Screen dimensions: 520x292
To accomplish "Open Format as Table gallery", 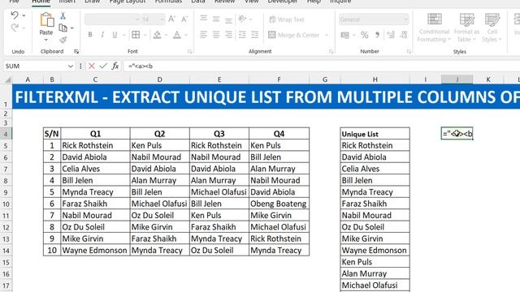I will (x=466, y=28).
